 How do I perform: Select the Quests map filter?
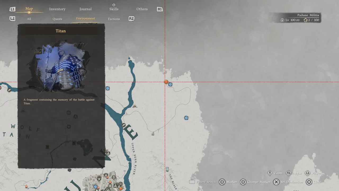[57, 19]
